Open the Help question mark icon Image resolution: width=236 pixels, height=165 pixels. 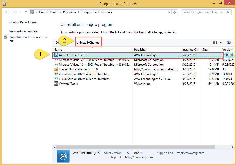(x=229, y=43)
